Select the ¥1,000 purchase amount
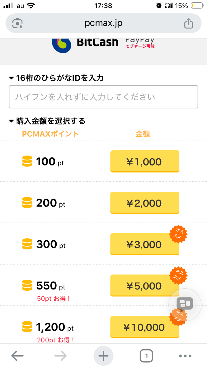Image resolution: width=207 pixels, height=368 pixels. click(x=145, y=162)
